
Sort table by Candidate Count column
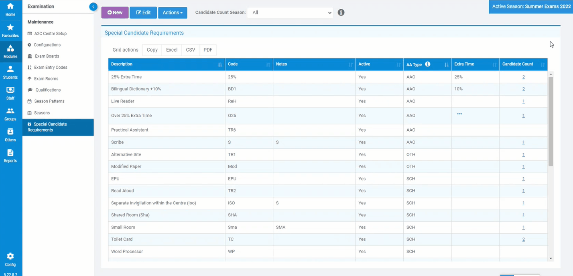click(523, 64)
